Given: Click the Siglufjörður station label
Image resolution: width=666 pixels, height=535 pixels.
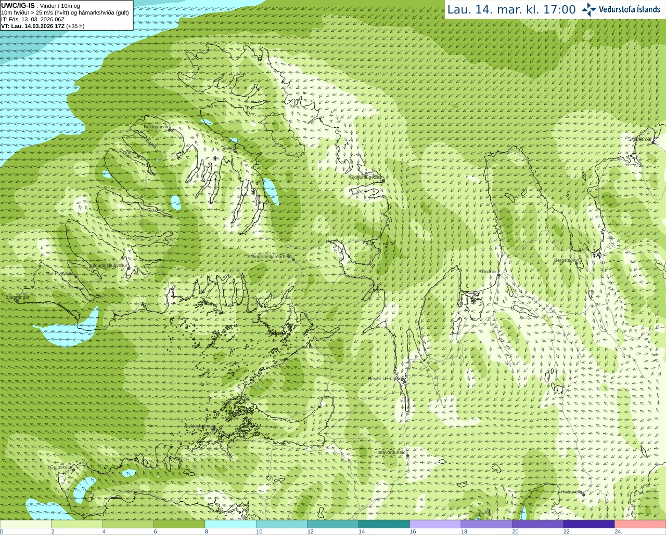Looking at the screenshot, I should 639,139.
